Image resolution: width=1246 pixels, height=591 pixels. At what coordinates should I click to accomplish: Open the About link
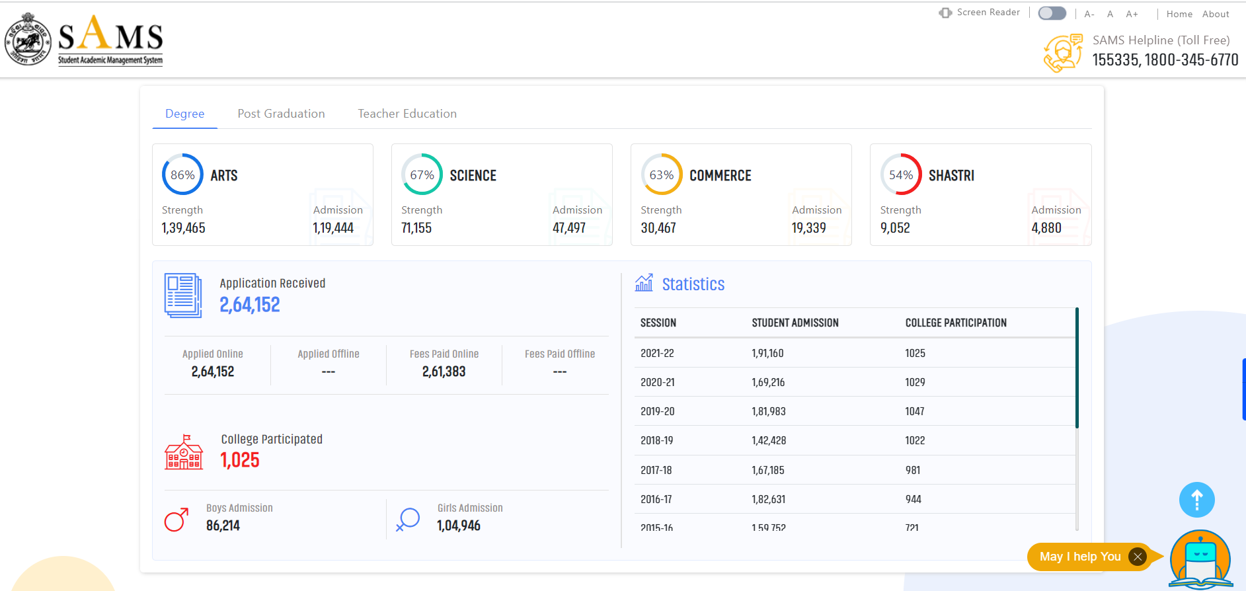pyautogui.click(x=1215, y=14)
